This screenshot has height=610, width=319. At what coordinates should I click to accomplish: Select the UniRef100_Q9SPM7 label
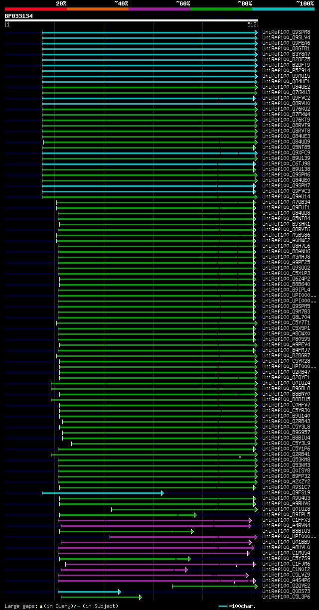pos(286,185)
